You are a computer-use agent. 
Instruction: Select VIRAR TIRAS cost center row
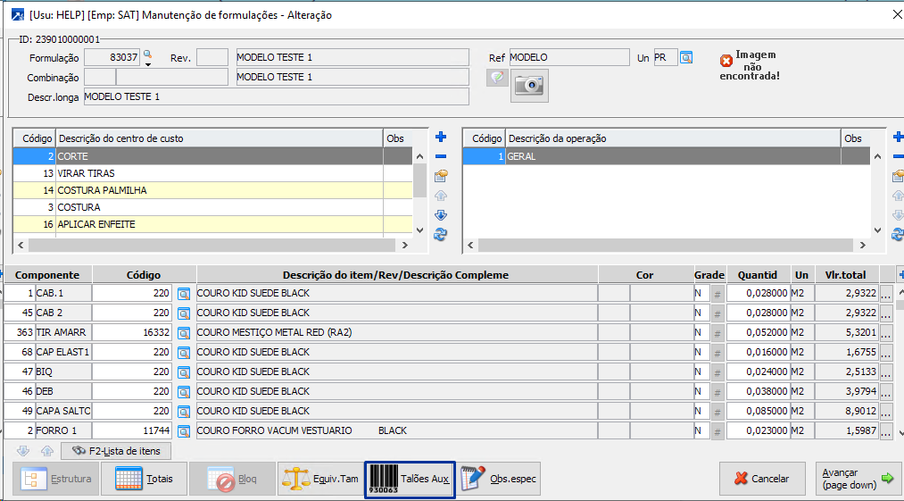click(x=212, y=173)
